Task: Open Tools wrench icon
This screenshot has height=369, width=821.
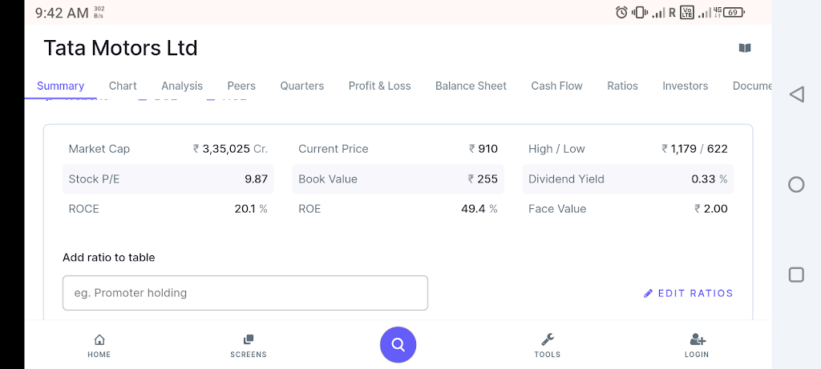Action: (x=547, y=346)
